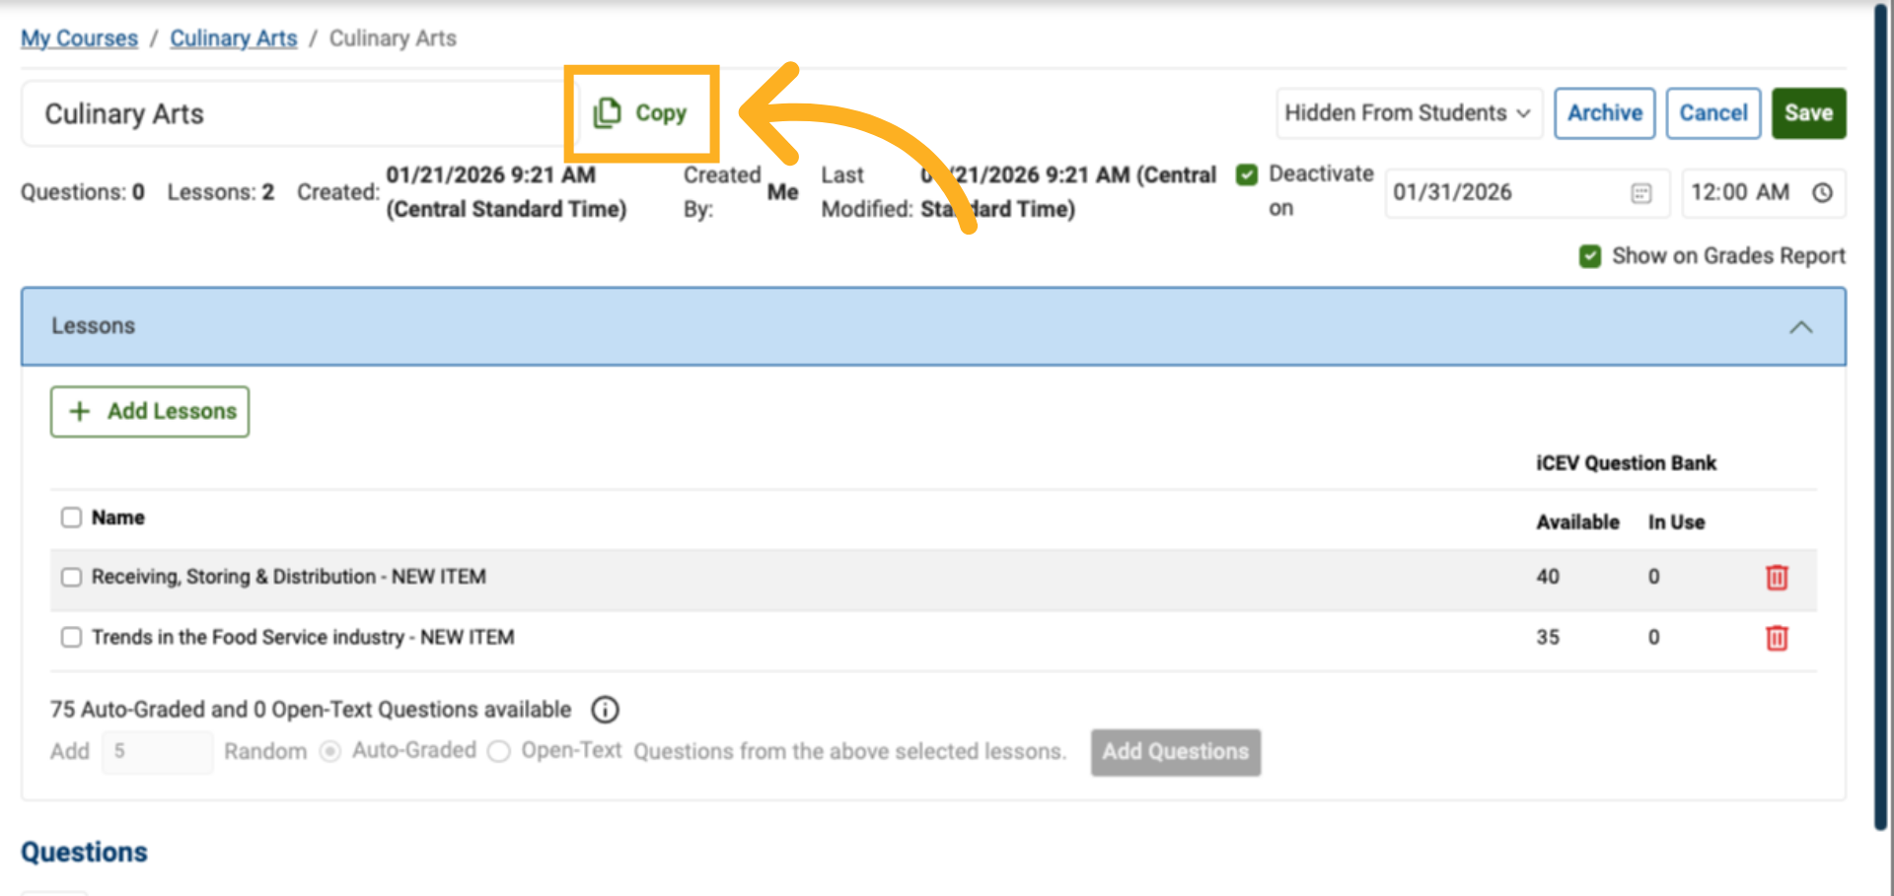
Task: Delete the Receiving, Storing & Distribution lesson
Action: point(1777,578)
